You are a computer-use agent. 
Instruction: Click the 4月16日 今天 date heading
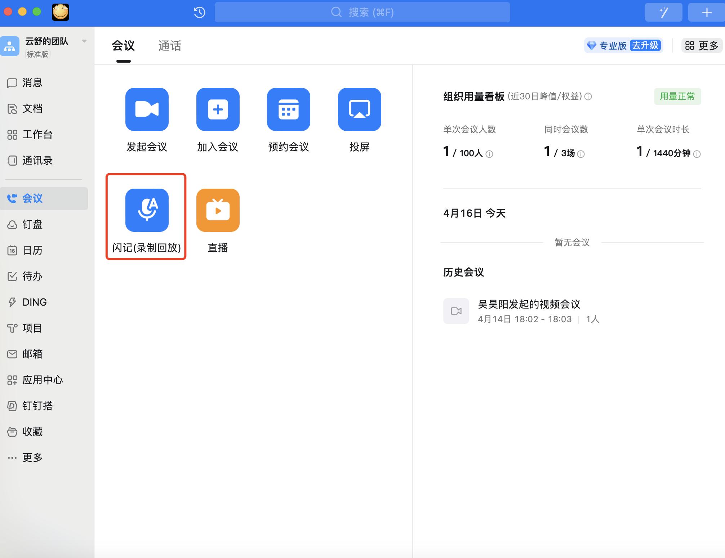tap(475, 213)
